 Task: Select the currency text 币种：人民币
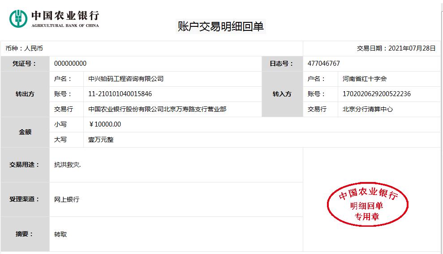tap(24, 48)
